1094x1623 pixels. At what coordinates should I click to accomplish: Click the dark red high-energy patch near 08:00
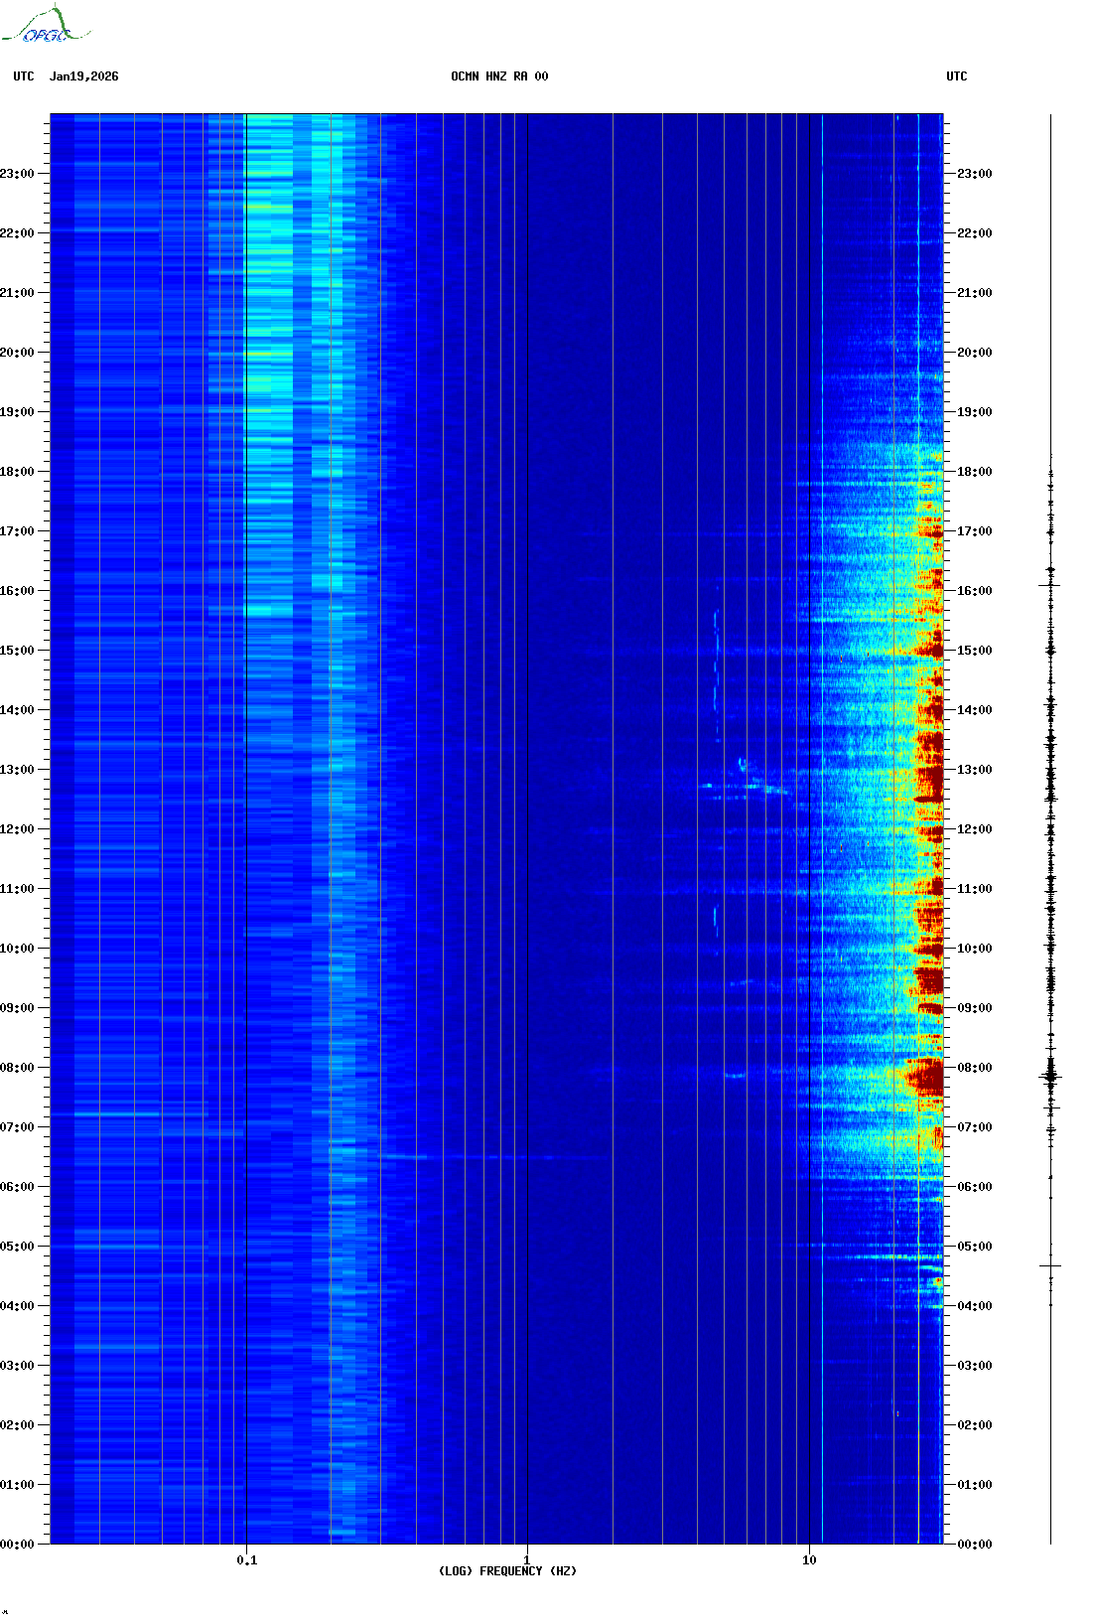(925, 1076)
